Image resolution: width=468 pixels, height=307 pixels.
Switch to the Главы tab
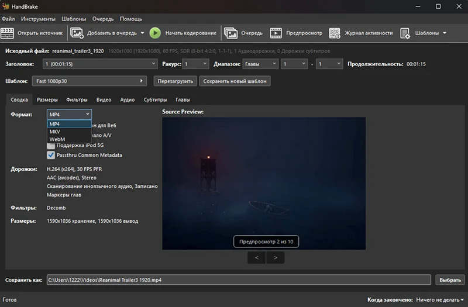183,99
